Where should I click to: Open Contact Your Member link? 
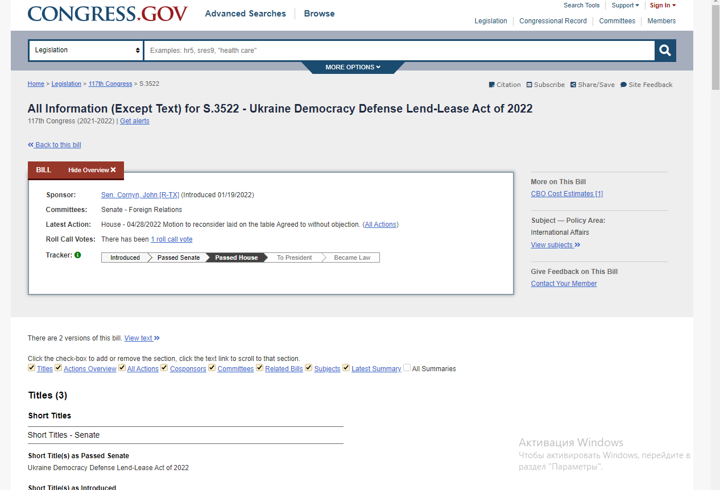564,284
